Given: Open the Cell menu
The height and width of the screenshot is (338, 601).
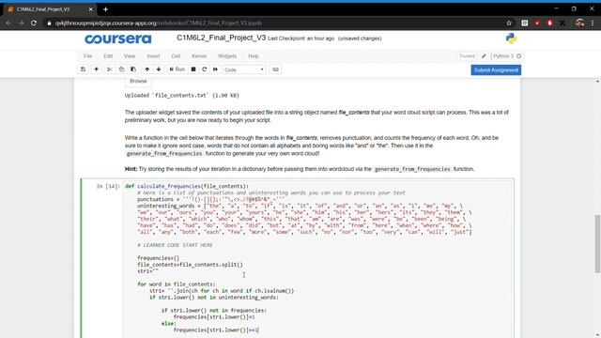Looking at the screenshot, I should point(176,56).
